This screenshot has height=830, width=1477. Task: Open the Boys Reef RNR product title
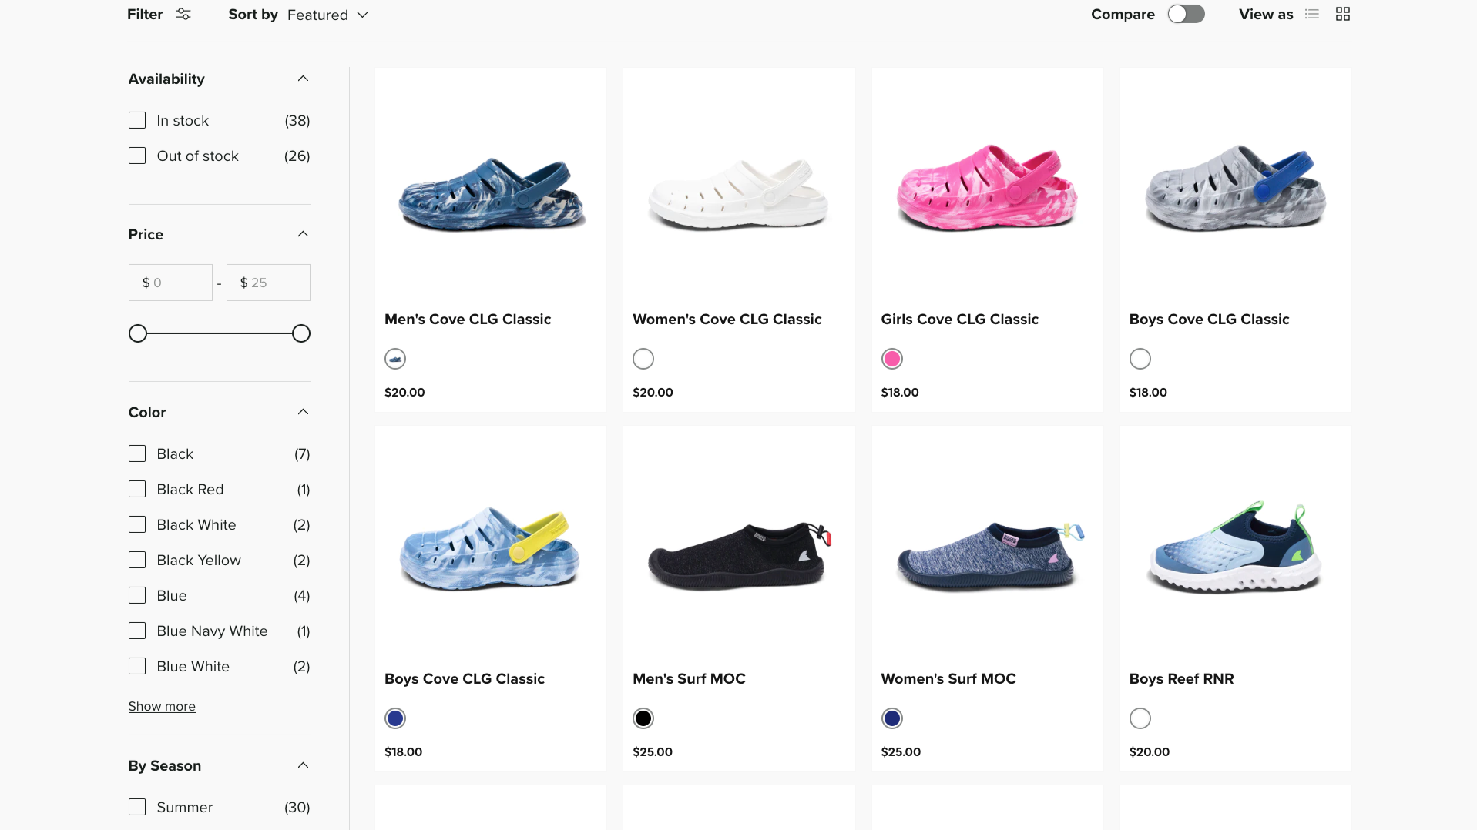tap(1181, 678)
